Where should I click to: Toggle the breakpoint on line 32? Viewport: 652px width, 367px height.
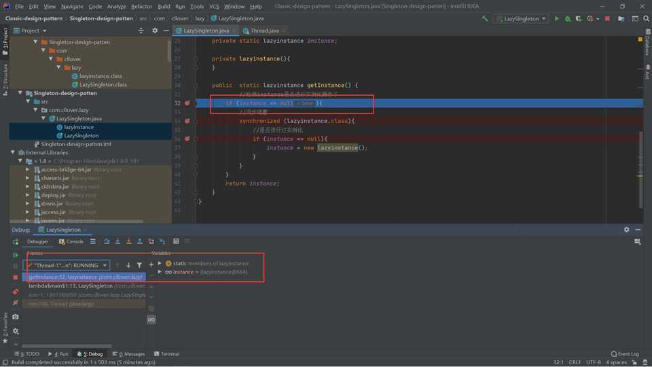click(x=187, y=103)
